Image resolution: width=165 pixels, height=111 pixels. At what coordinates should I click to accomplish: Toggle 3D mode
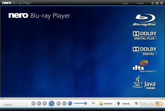93,103
